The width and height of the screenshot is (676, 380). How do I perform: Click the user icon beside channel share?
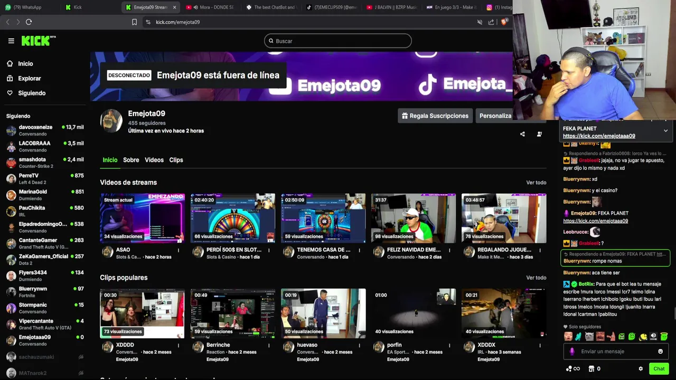click(539, 134)
